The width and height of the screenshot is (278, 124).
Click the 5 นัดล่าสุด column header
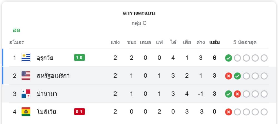pyautogui.click(x=245, y=42)
